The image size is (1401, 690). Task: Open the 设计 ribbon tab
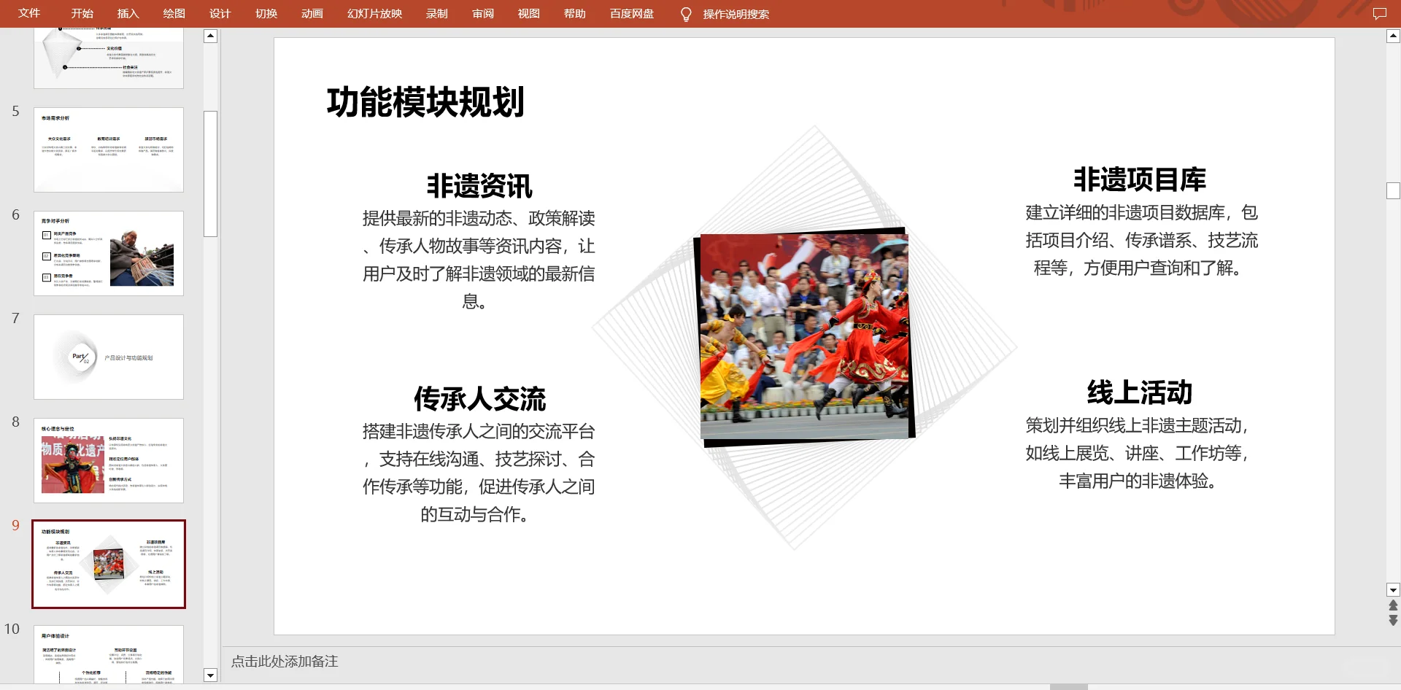tap(220, 14)
